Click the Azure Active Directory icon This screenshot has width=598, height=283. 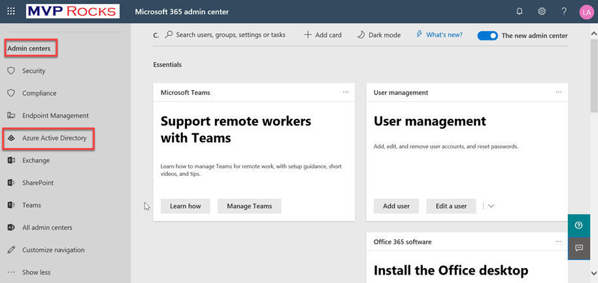click(x=11, y=138)
